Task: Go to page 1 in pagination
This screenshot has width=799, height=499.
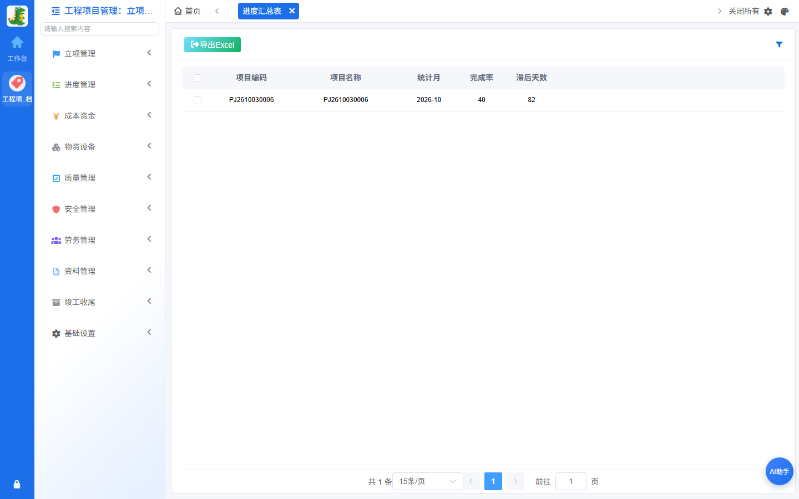Action: click(493, 481)
